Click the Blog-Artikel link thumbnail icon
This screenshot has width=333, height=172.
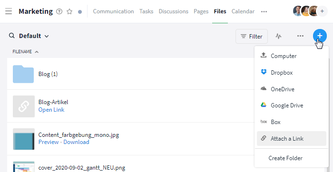(x=24, y=106)
